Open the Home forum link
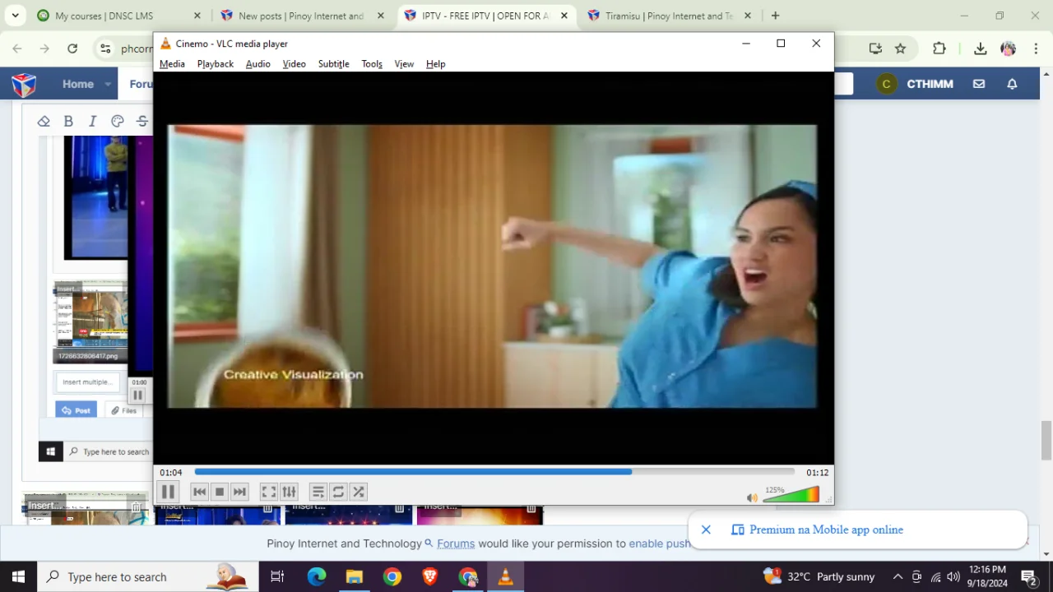1053x592 pixels. tap(78, 84)
